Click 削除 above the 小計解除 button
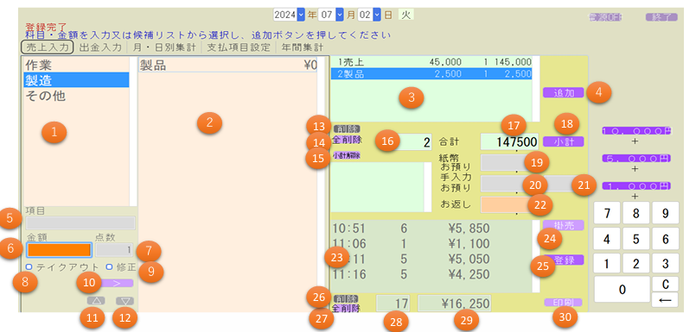The image size is (696, 332). point(347,128)
